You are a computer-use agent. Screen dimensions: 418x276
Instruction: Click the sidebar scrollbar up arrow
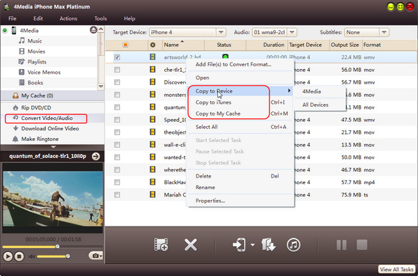coord(101,29)
